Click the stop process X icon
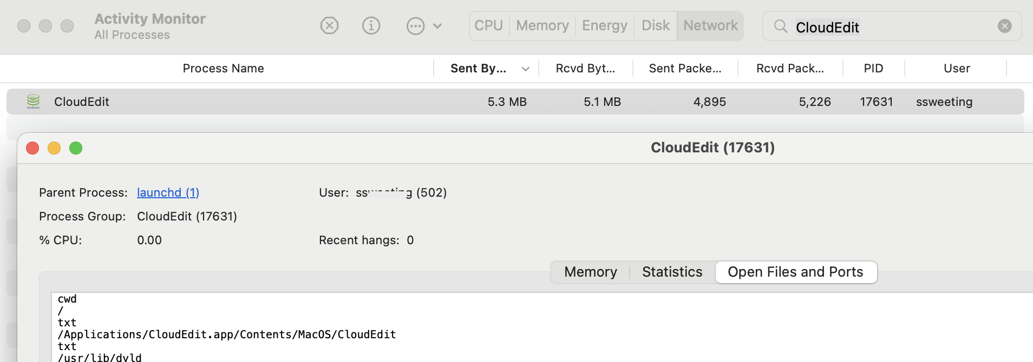The image size is (1033, 362). click(329, 25)
